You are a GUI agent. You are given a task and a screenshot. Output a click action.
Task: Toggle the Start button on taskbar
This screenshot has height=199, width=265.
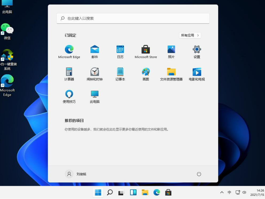click(x=98, y=192)
